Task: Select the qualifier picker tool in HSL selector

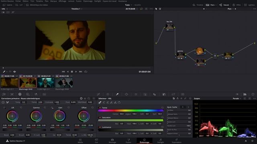Action: click(x=100, y=102)
